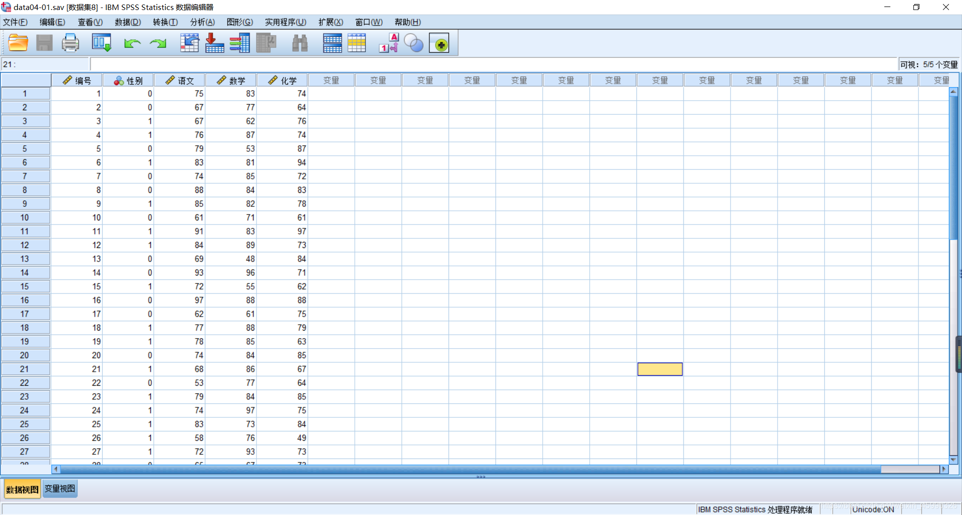Click the Go to variable icon
The height and width of the screenshot is (515, 962).
214,43
